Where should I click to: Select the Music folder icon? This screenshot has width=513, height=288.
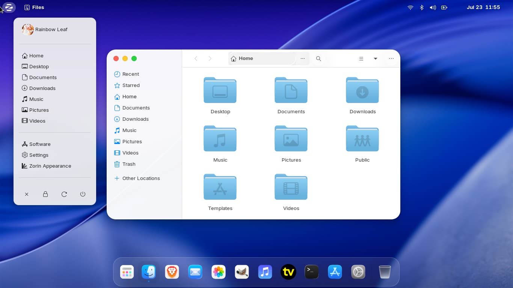(220, 138)
